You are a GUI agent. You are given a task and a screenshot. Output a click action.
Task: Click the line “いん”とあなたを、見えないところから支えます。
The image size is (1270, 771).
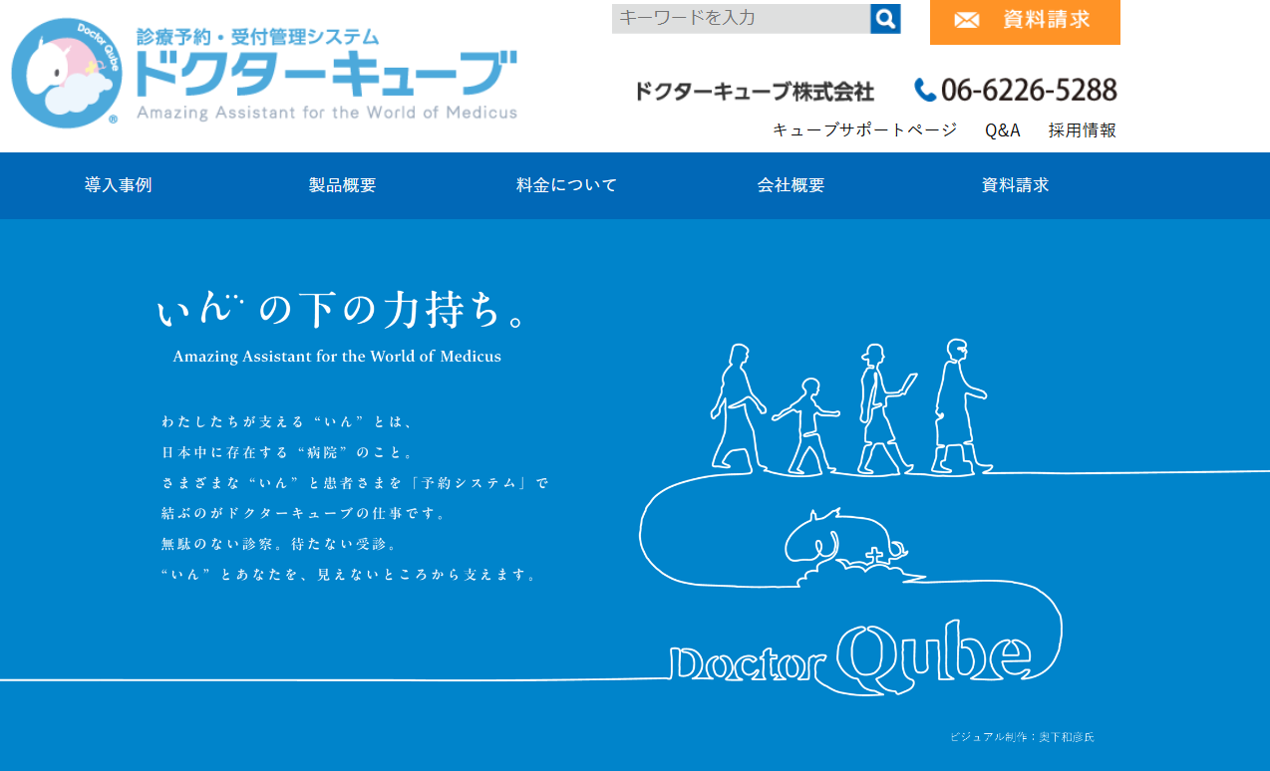(350, 576)
